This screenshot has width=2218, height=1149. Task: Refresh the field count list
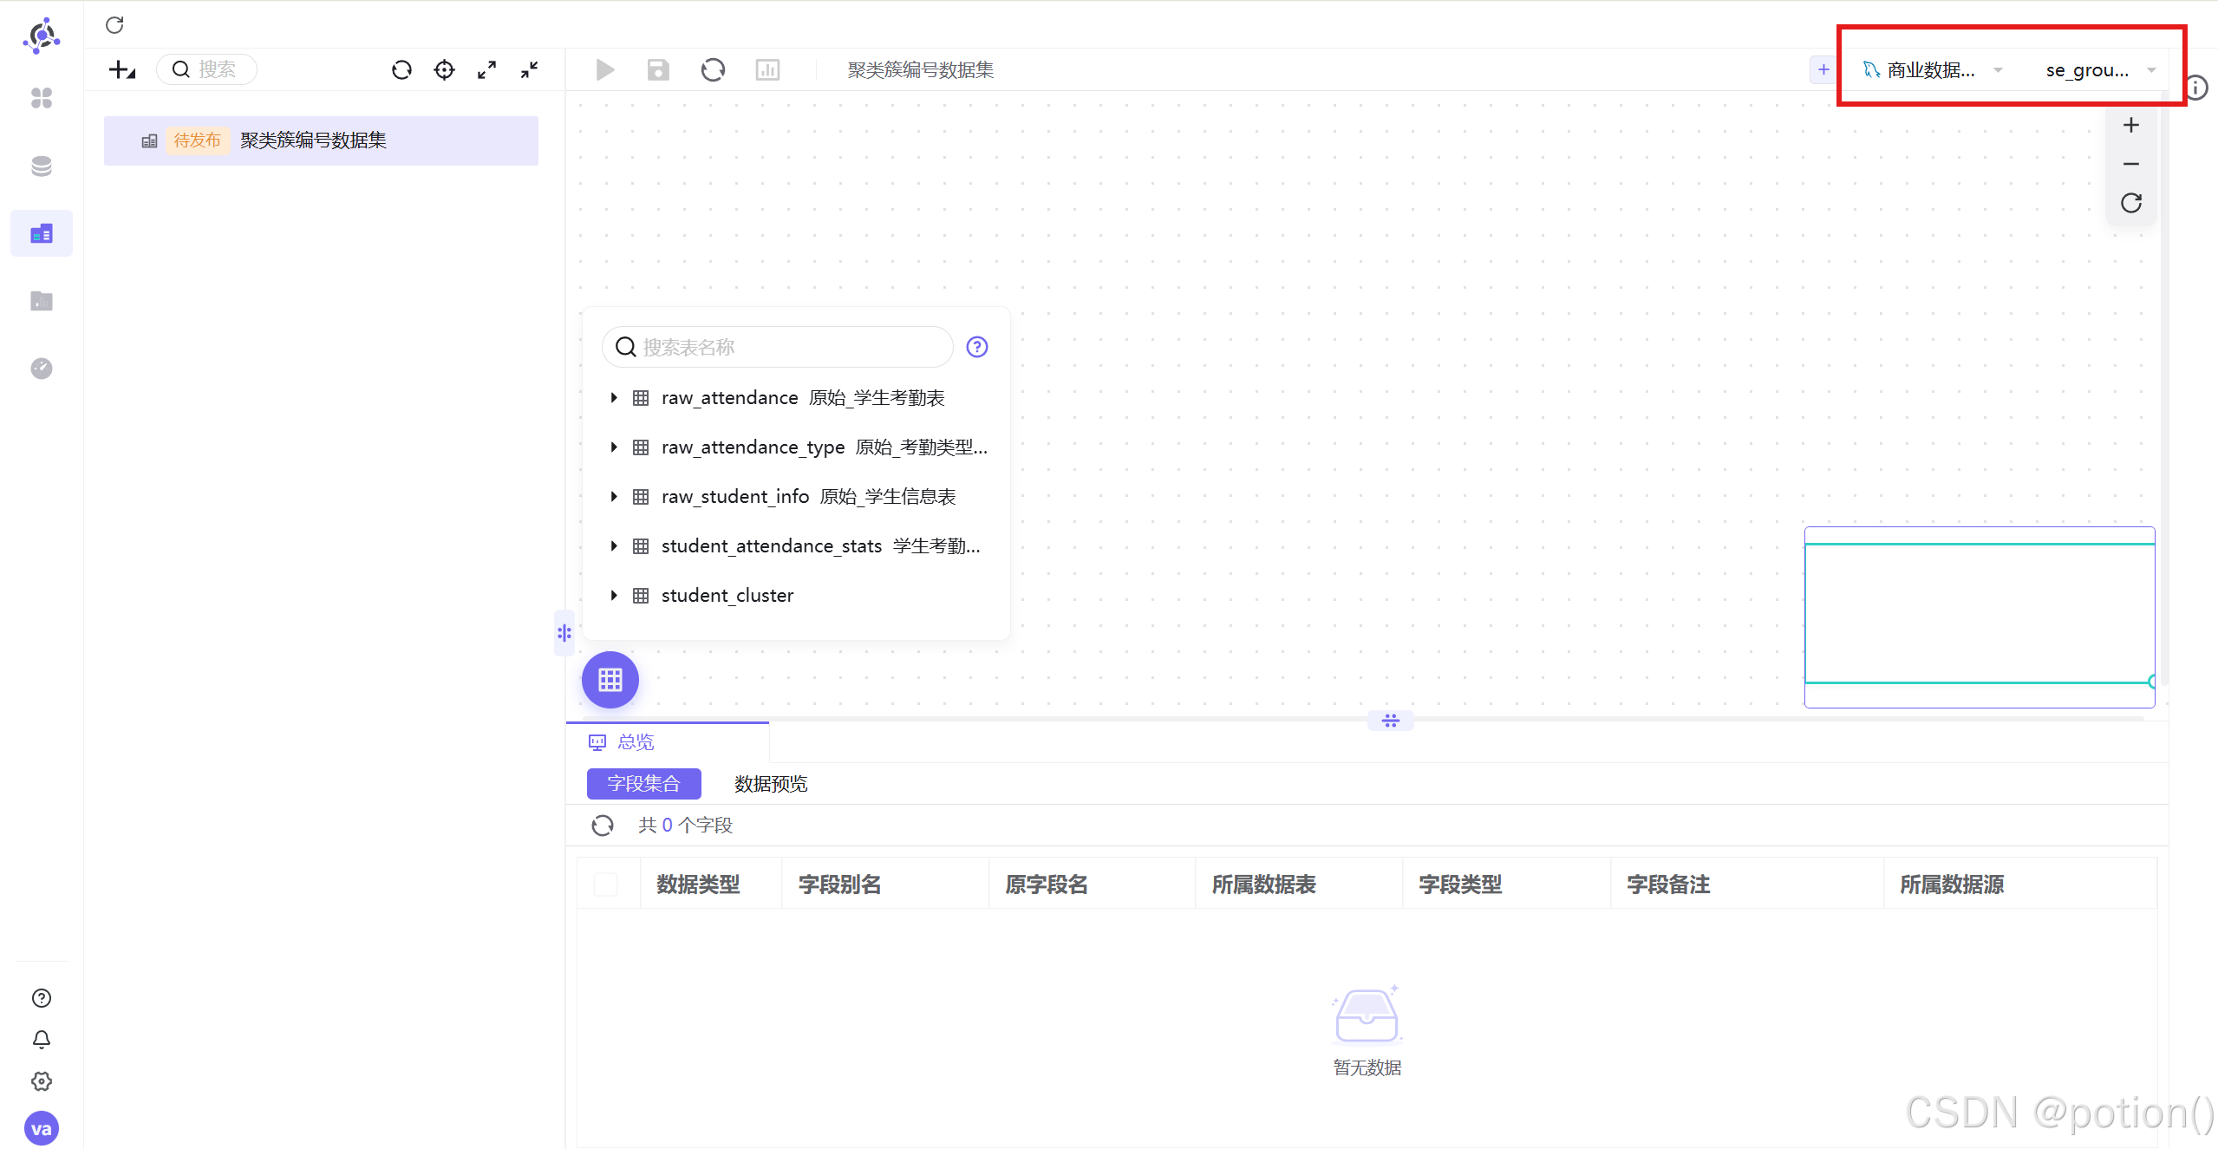tap(603, 826)
